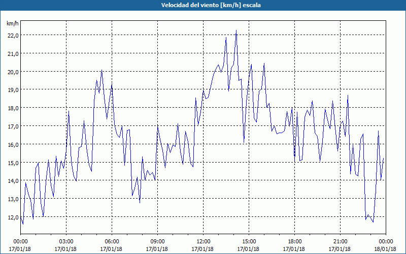406x254 pixels.
Task: Click the 13,0 y-axis label
Action: click(13, 199)
